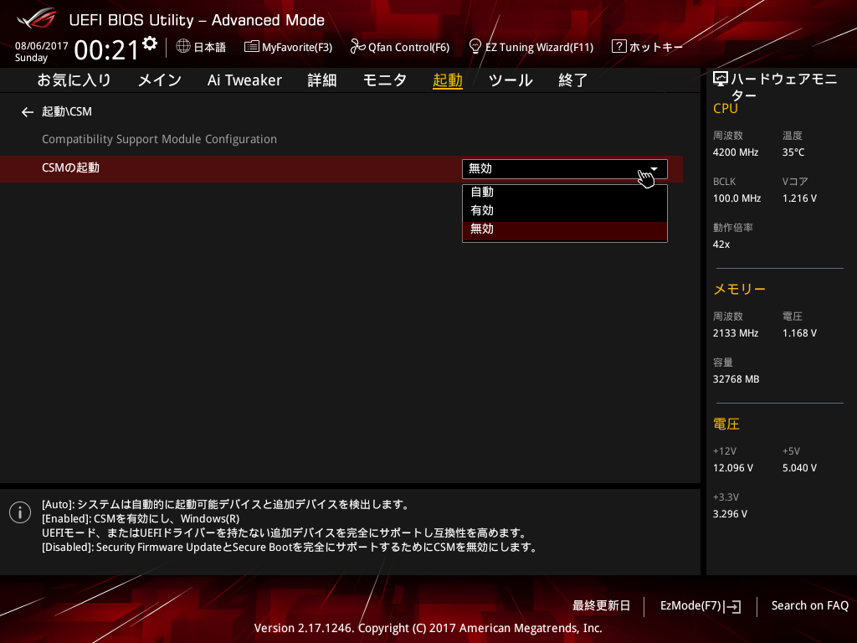Switch to メイン tab

tap(159, 80)
